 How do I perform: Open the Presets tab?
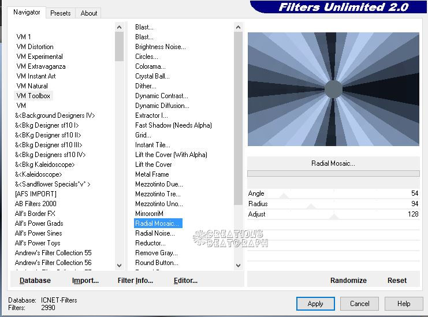60,13
